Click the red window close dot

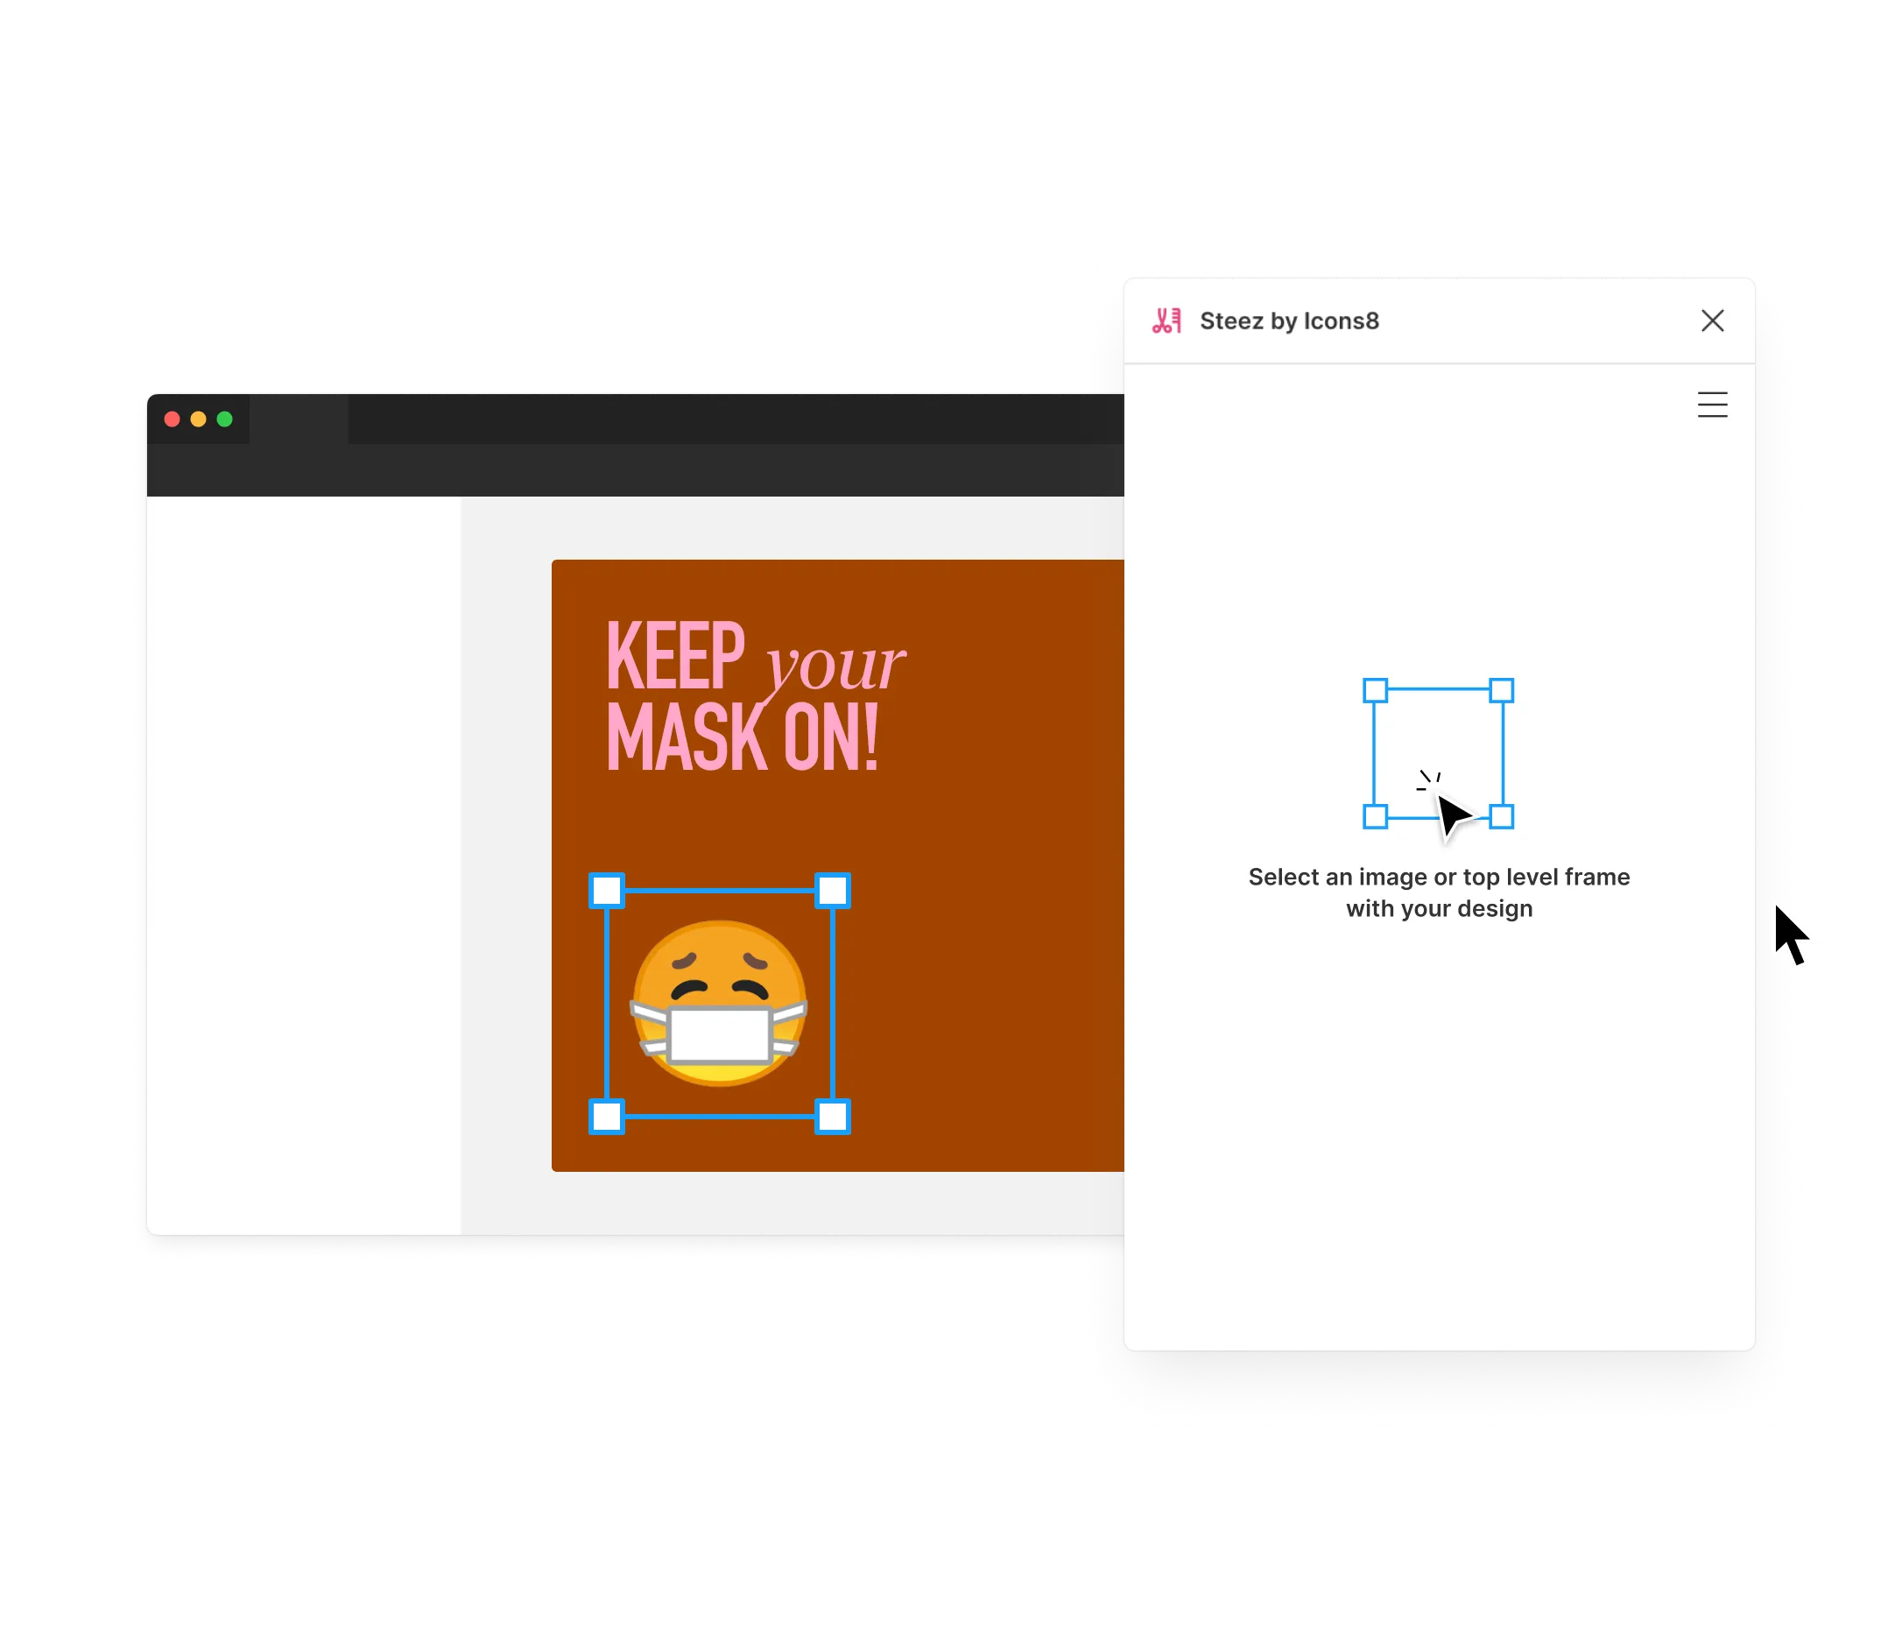coord(172,420)
